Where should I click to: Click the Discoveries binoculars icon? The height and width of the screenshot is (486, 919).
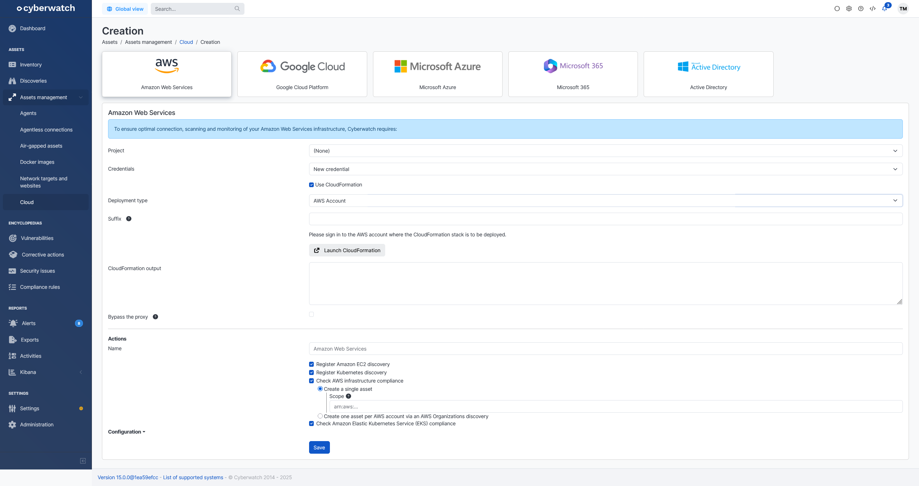tap(12, 81)
